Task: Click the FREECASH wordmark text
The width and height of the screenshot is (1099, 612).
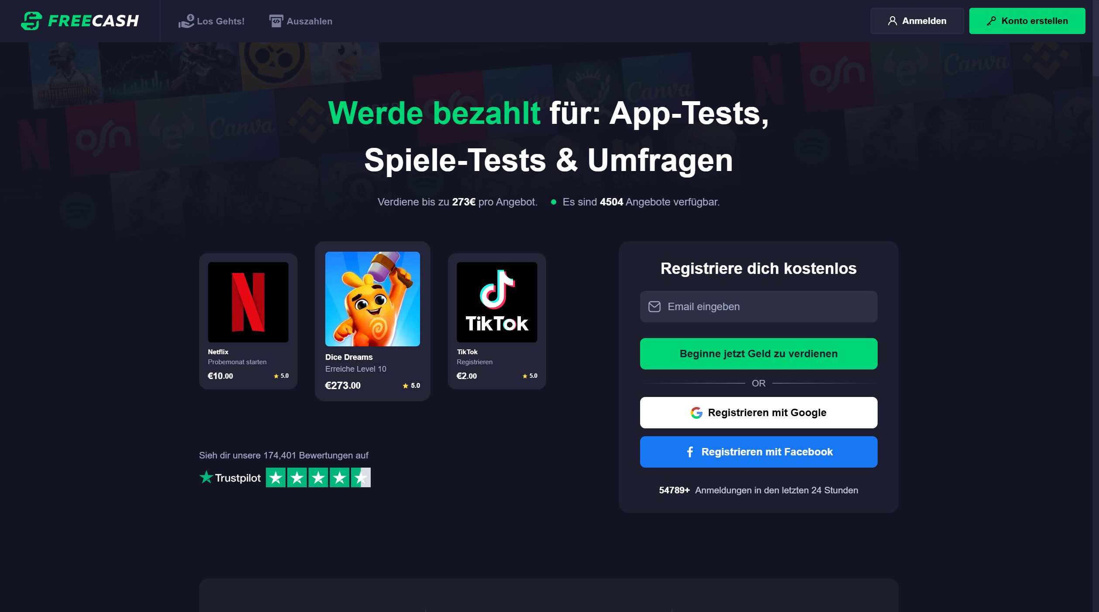Action: tap(93, 21)
